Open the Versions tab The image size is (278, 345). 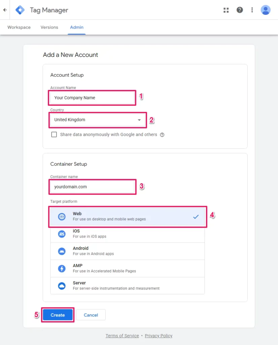click(49, 27)
